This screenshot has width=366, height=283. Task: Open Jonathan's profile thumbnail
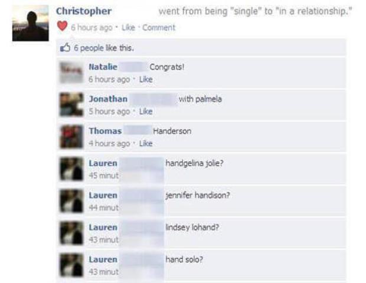click(x=71, y=104)
